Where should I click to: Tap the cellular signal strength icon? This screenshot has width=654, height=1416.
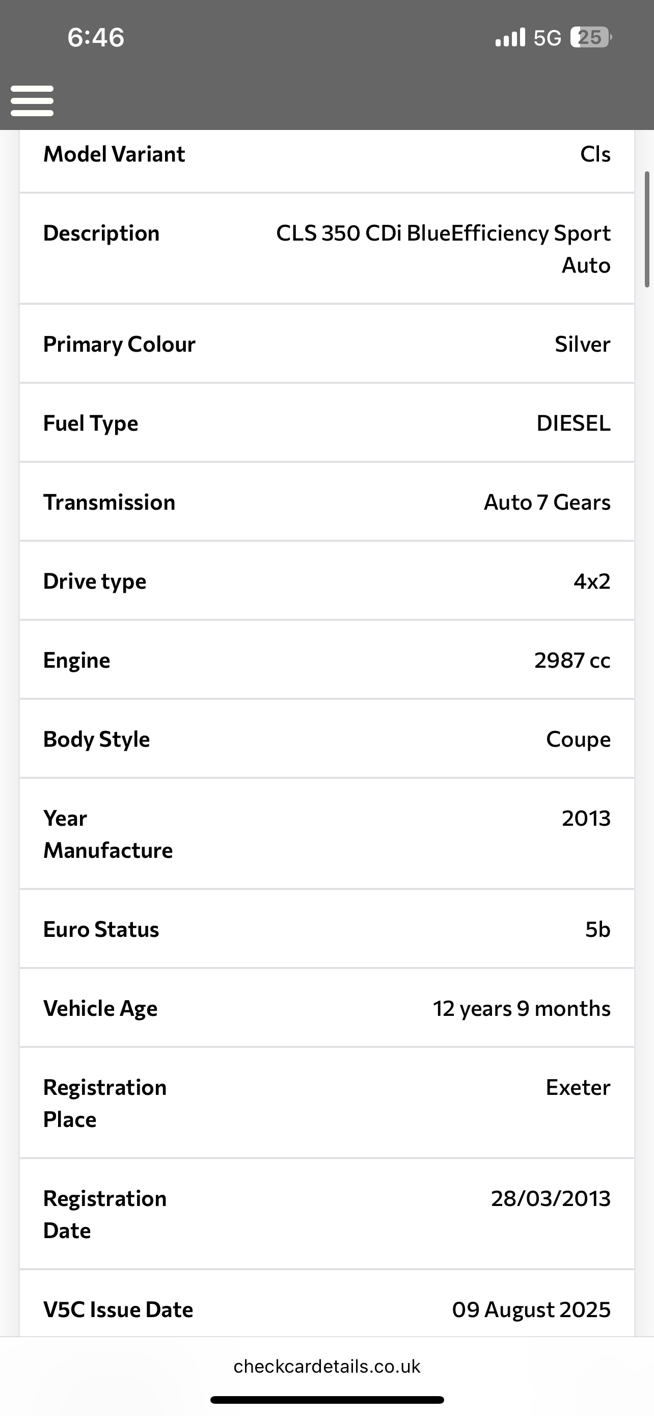[x=510, y=37]
